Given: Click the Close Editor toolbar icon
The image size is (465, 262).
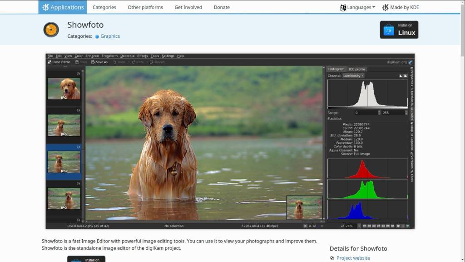Looking at the screenshot, I should (49, 62).
